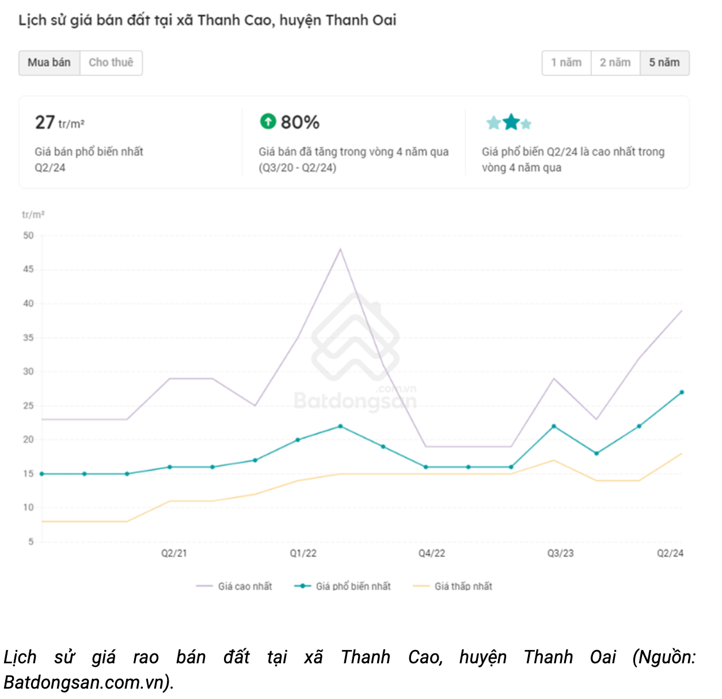Click the first teal data point at 15

(42, 474)
